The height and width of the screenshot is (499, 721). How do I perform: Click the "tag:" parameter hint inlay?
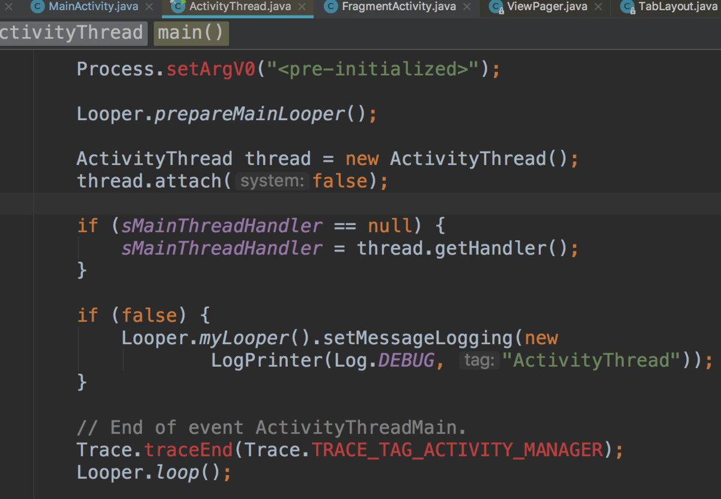(x=479, y=360)
